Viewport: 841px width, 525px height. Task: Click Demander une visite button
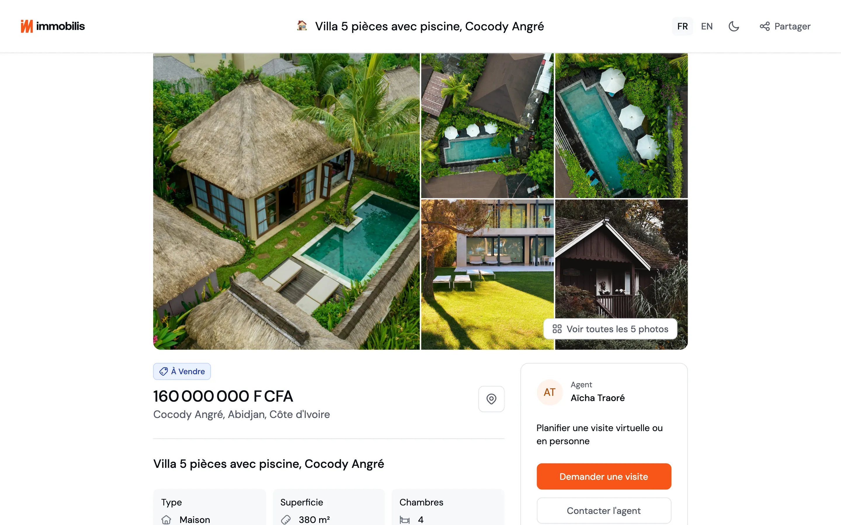pos(604,476)
